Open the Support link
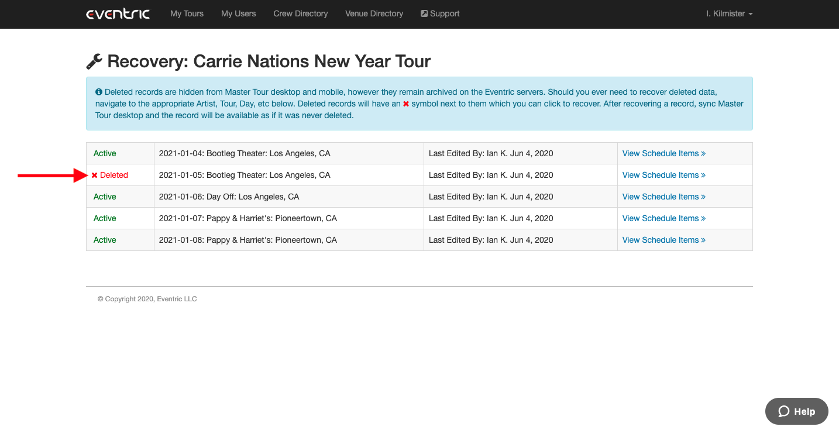 (x=440, y=13)
